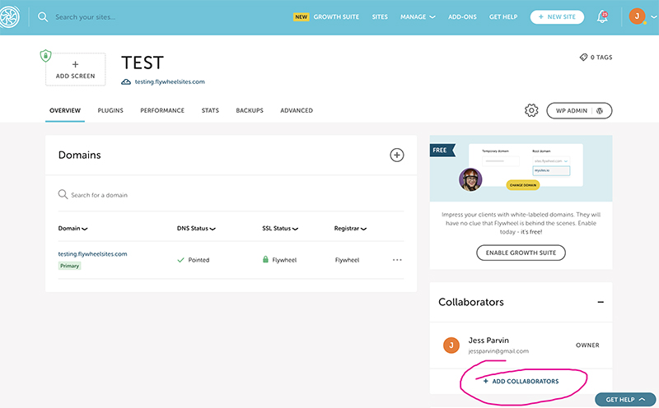The height and width of the screenshot is (408, 659).
Task: Sort by the Domain column header
Action: coord(72,229)
